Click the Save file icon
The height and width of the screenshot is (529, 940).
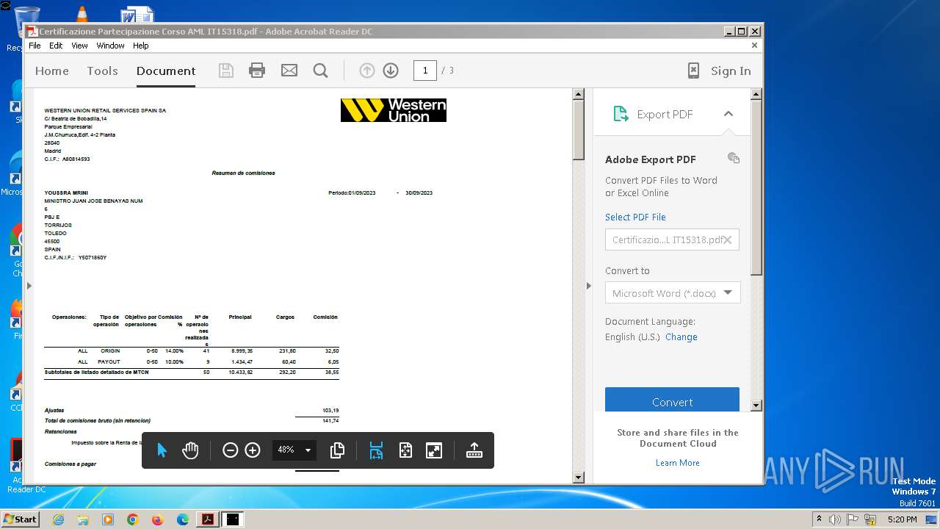tap(226, 71)
